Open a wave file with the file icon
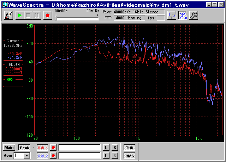 coord(9,15)
